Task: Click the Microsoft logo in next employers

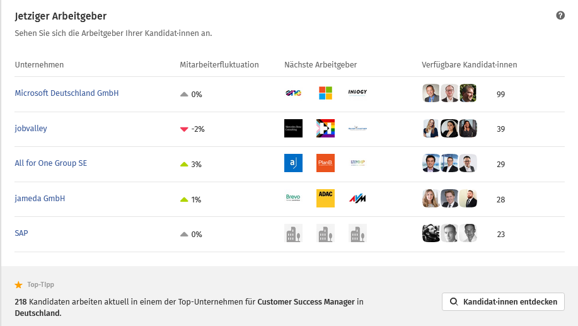Action: pyautogui.click(x=325, y=93)
